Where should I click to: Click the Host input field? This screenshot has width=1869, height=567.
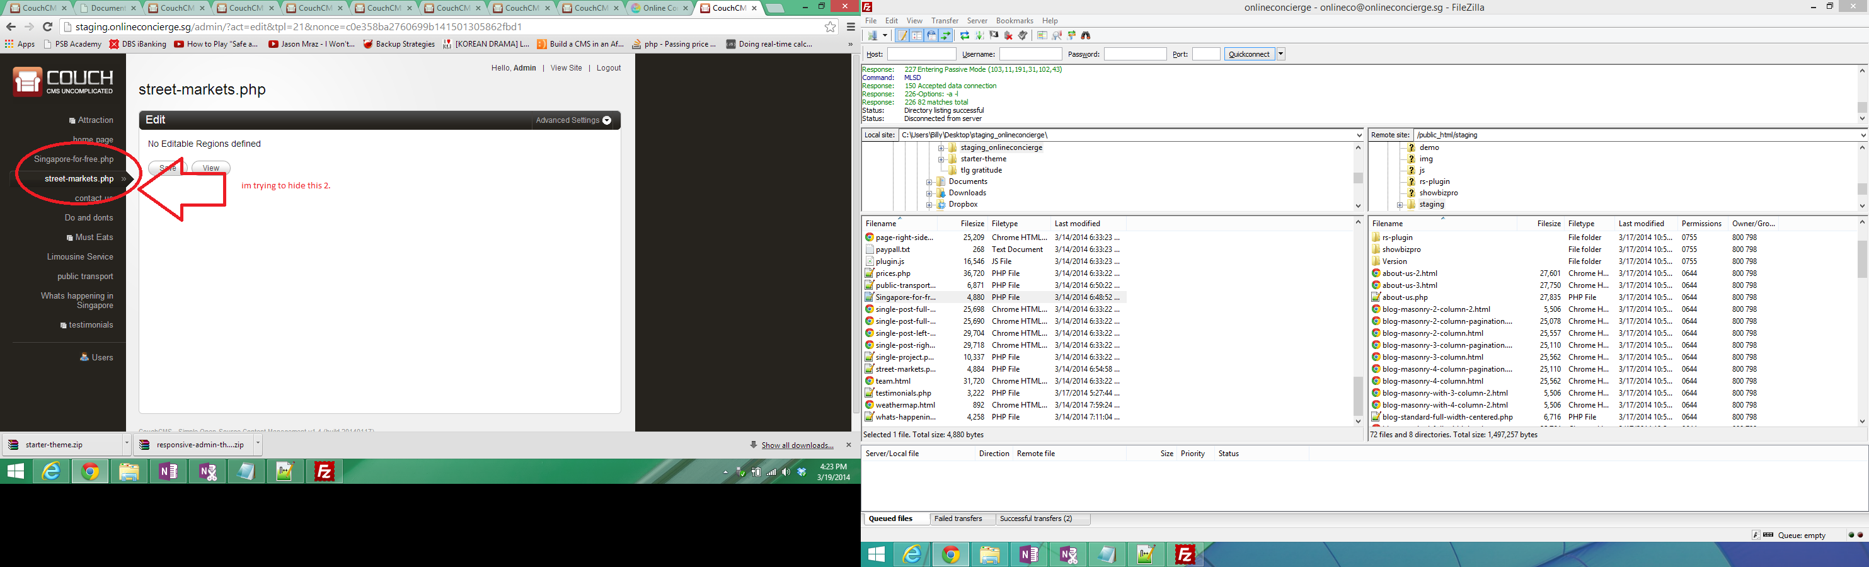point(921,54)
